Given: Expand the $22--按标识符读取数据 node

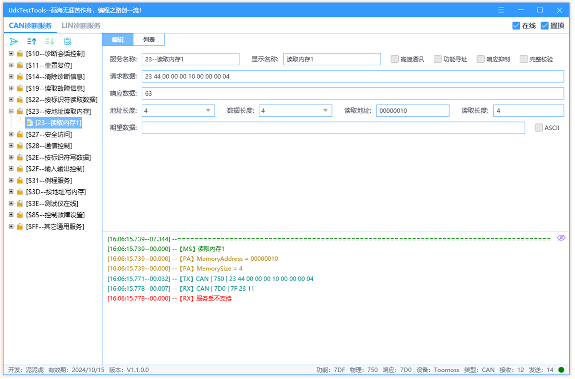Looking at the screenshot, I should coord(11,100).
